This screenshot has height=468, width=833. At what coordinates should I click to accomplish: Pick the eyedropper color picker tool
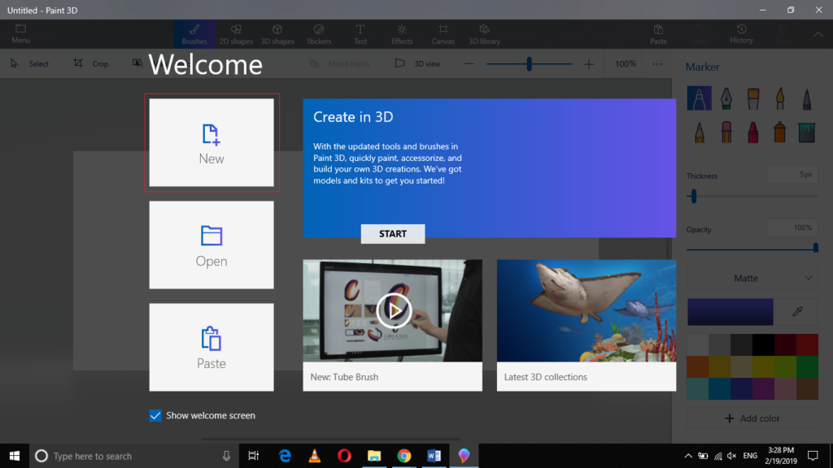coord(798,312)
